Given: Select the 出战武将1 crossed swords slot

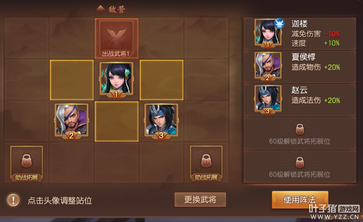Looking at the screenshot, I should [x=116, y=39].
